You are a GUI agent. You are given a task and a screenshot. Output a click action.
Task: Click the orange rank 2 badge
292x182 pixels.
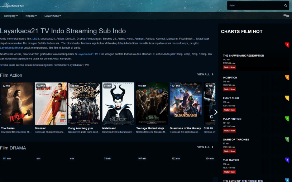click(x=287, y=77)
